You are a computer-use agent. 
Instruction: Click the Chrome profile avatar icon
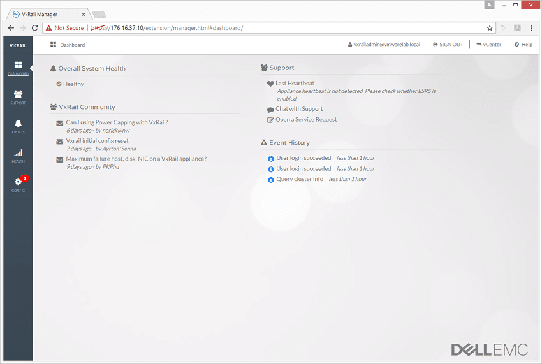[x=489, y=5]
